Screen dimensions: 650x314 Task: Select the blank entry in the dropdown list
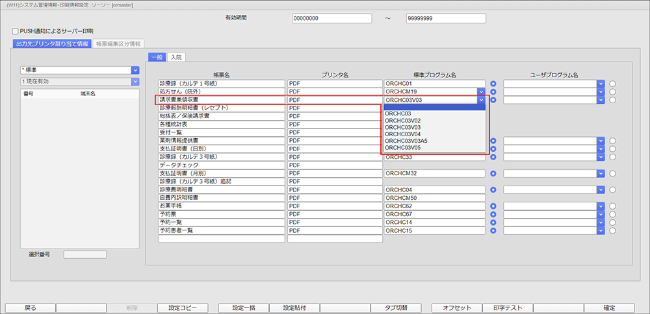434,107
